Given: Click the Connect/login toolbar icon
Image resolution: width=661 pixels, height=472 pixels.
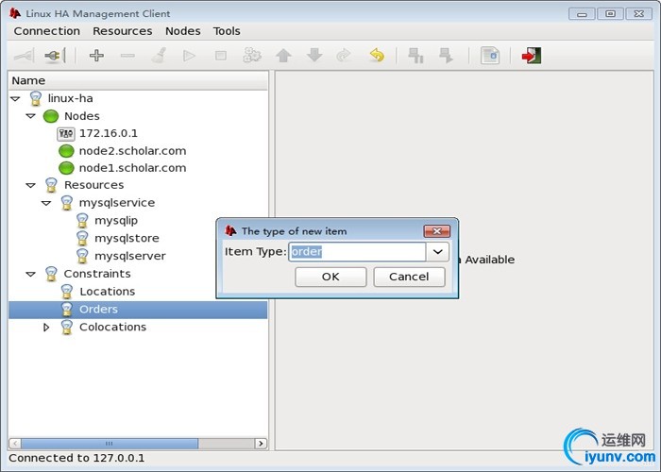Looking at the screenshot, I should pyautogui.click(x=24, y=56).
